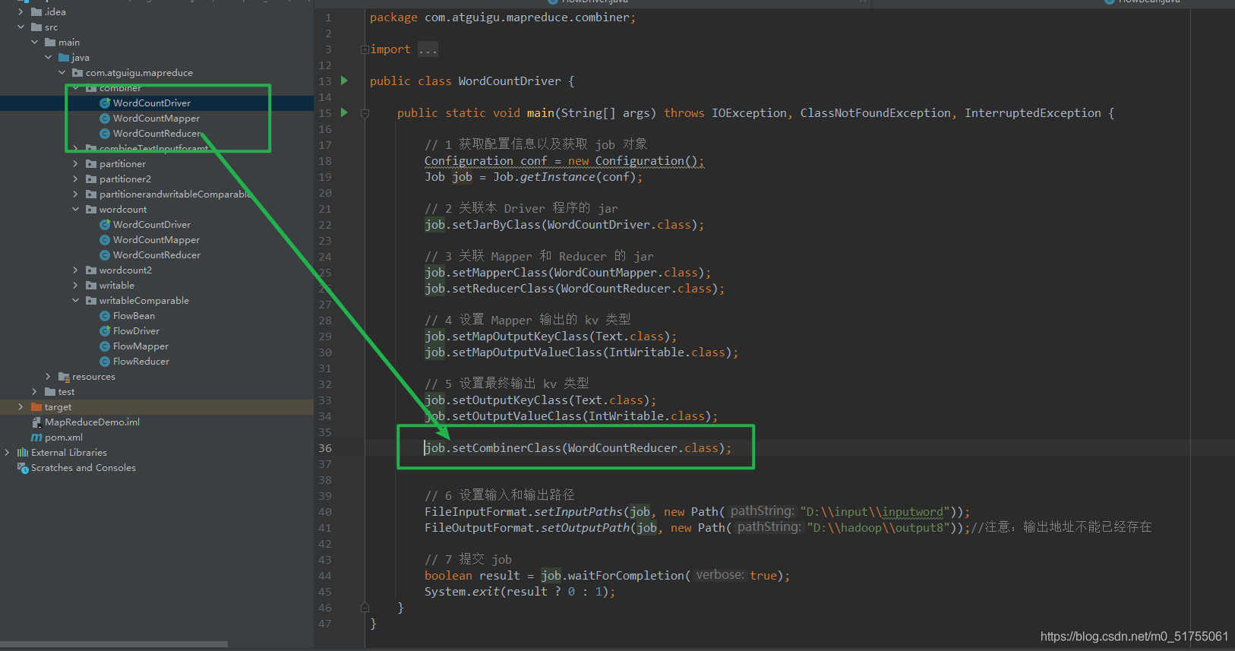The width and height of the screenshot is (1235, 651).
Task: Select the FlowDriver class icon
Action: [x=105, y=331]
